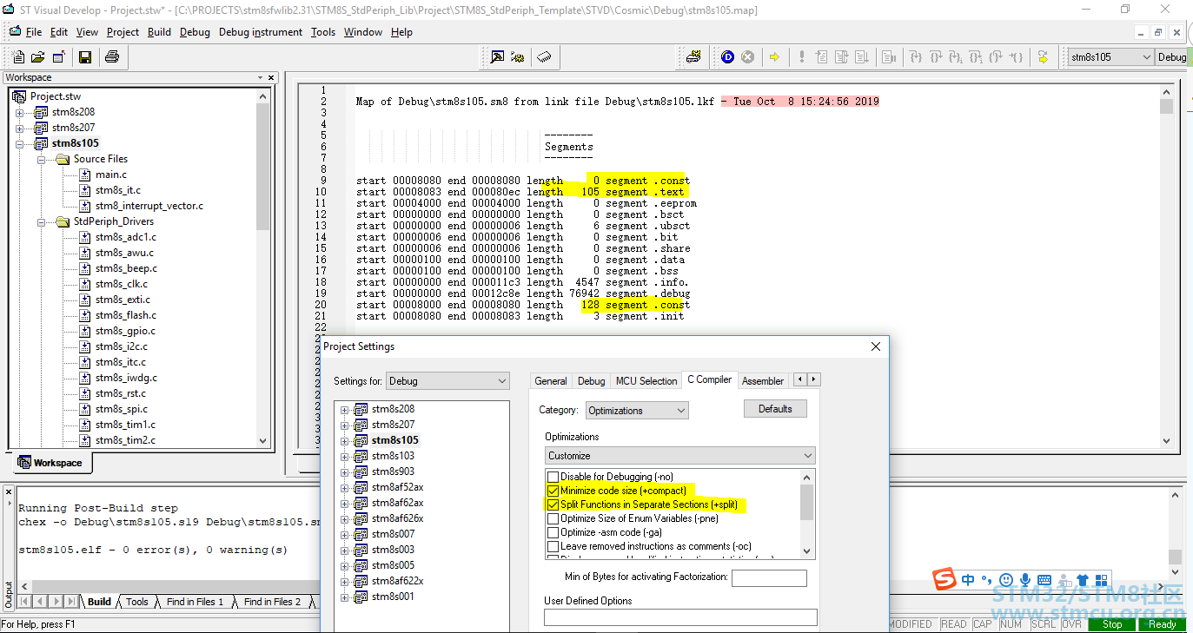Expand stm8s208 node in Workspace tree

click(x=20, y=113)
